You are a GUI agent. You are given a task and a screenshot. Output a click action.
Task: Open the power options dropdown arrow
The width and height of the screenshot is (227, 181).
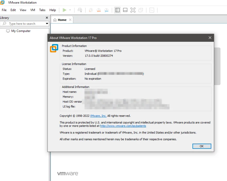coord(70,10)
